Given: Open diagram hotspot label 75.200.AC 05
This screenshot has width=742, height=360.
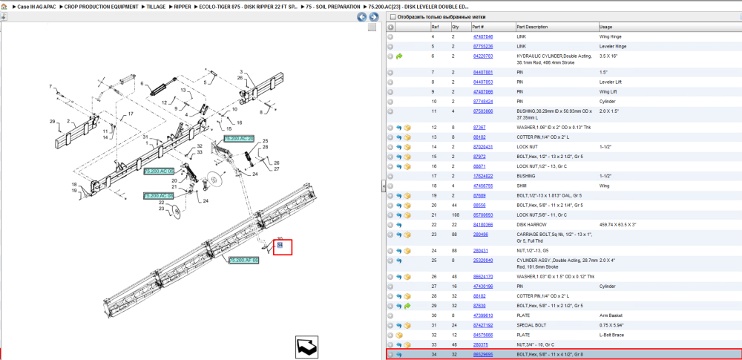Looking at the screenshot, I should click(x=159, y=171).
